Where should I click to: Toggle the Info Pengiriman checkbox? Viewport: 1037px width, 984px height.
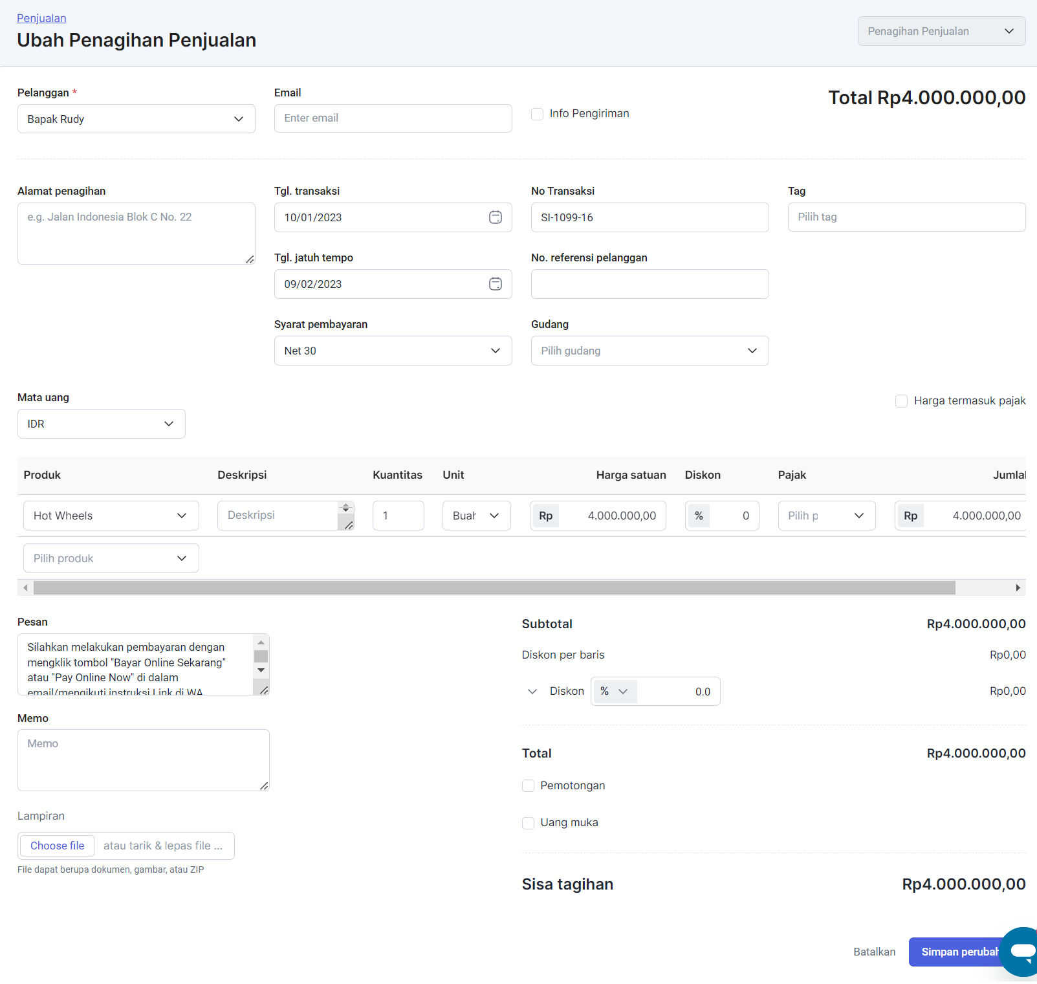point(537,114)
